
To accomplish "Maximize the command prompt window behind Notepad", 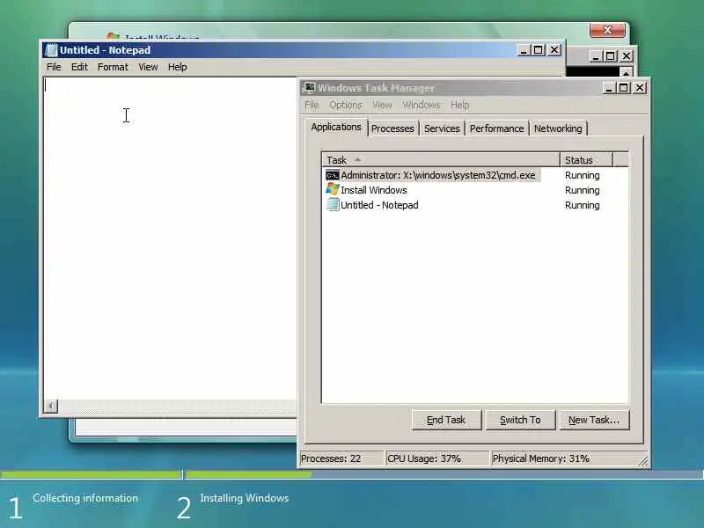I will [611, 56].
